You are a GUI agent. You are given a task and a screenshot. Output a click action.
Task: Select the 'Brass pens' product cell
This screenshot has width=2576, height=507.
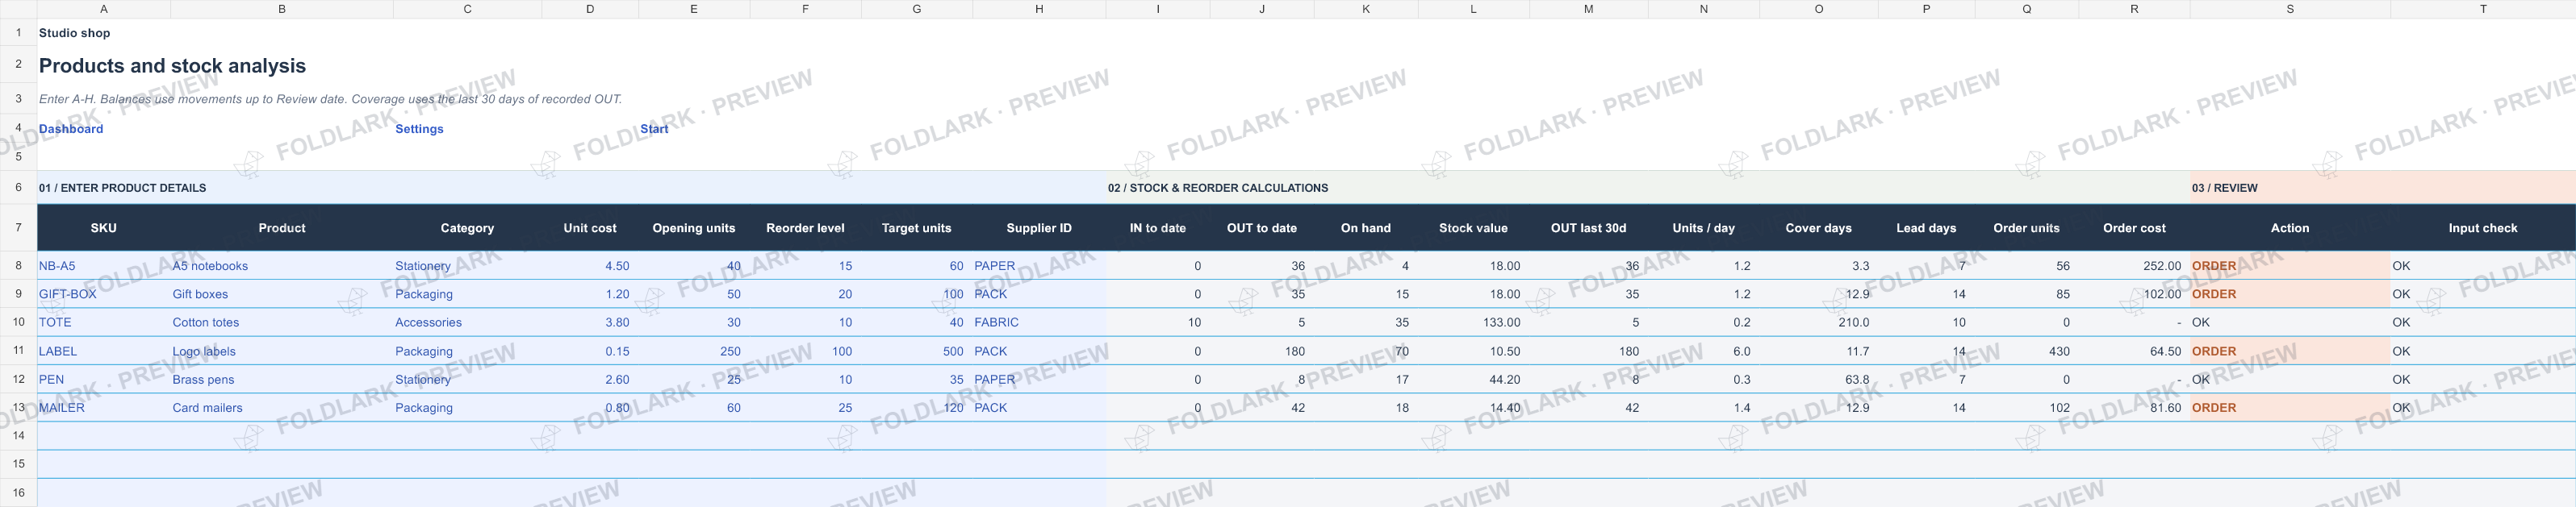click(282, 380)
